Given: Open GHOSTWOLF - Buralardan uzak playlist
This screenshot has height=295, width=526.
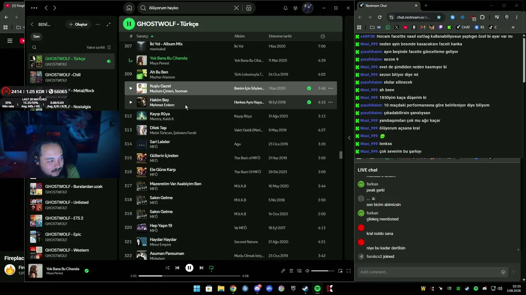Looking at the screenshot, I should (72, 189).
